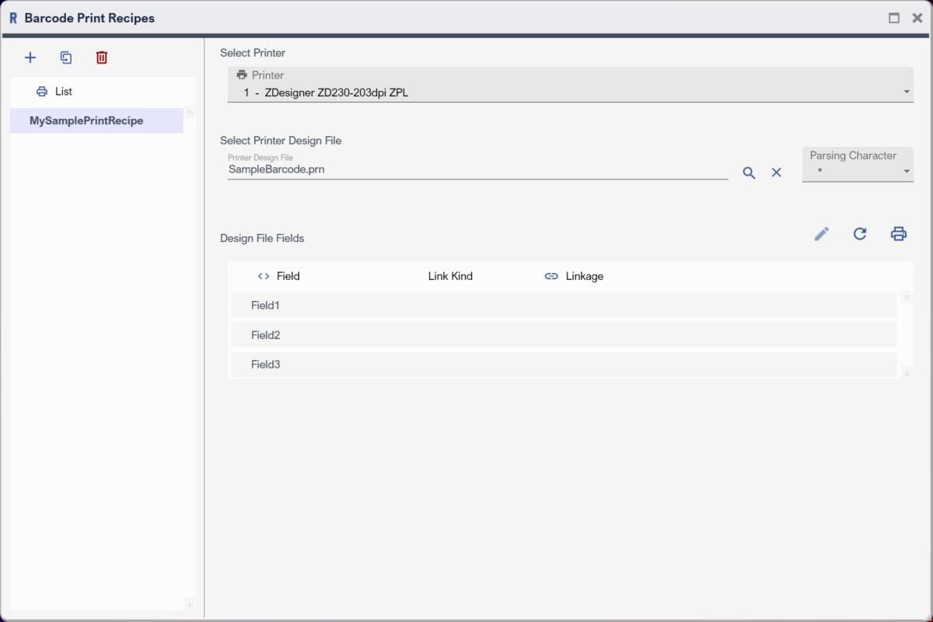
Task: Add a new print recipe
Action: [30, 58]
